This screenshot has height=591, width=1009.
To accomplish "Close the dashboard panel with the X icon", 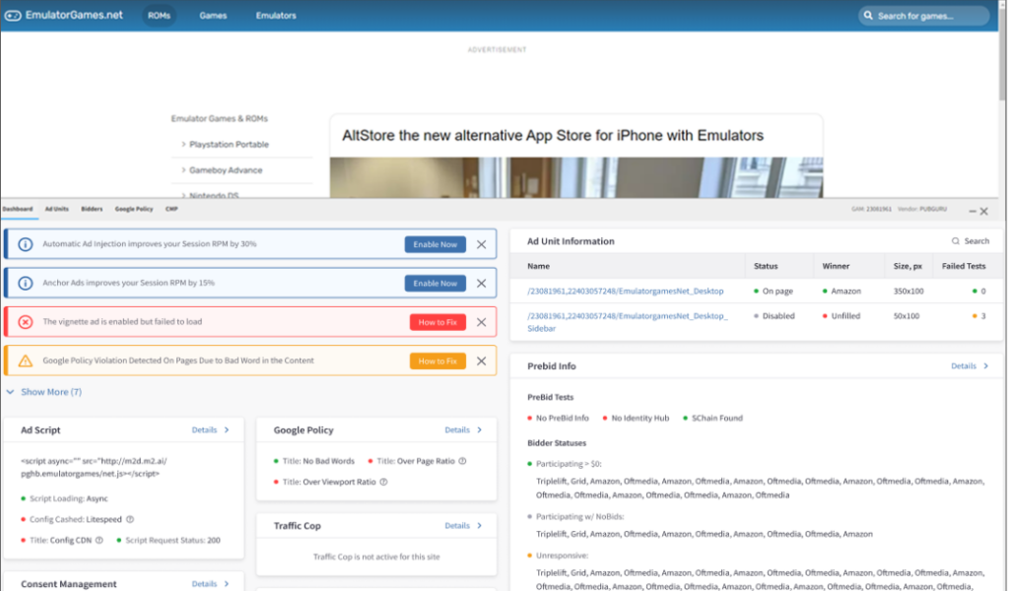I will (x=984, y=211).
